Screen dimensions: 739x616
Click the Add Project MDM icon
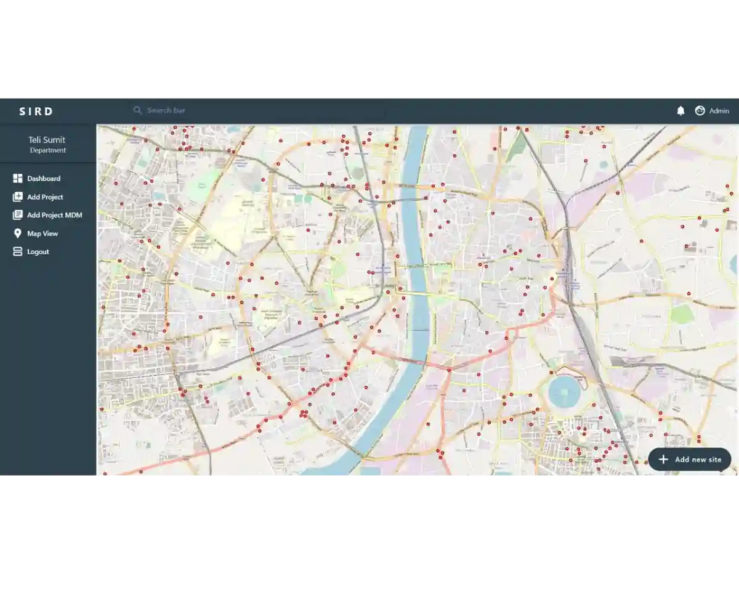17,215
